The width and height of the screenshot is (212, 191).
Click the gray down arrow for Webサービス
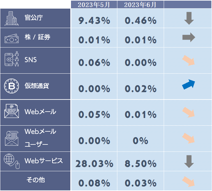coord(189,162)
